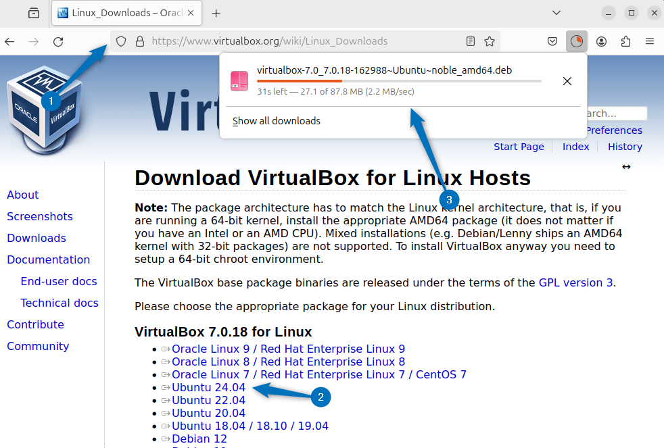Image resolution: width=664 pixels, height=448 pixels.
Task: Click the Firefox View icon in tab bar
Action: (x=33, y=13)
